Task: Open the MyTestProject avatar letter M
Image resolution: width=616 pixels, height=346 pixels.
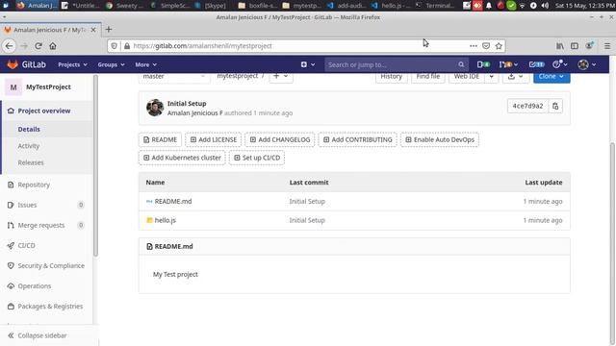Action: (x=13, y=87)
